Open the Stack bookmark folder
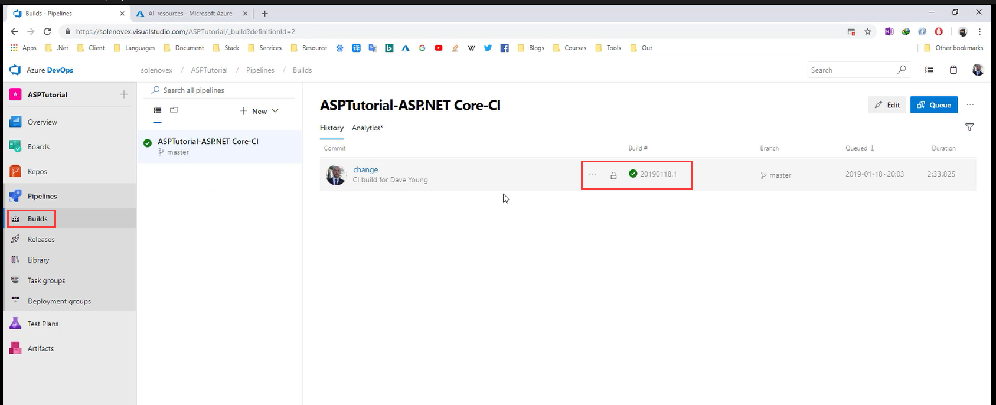Viewport: 996px width, 405px height. (x=226, y=48)
